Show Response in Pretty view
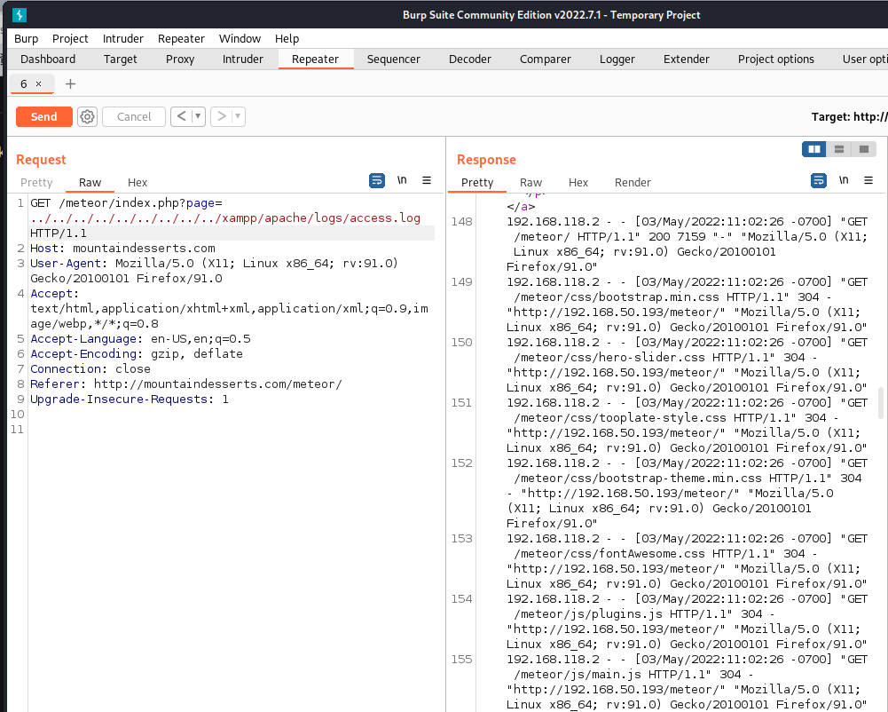The height and width of the screenshot is (712, 888). (x=477, y=183)
